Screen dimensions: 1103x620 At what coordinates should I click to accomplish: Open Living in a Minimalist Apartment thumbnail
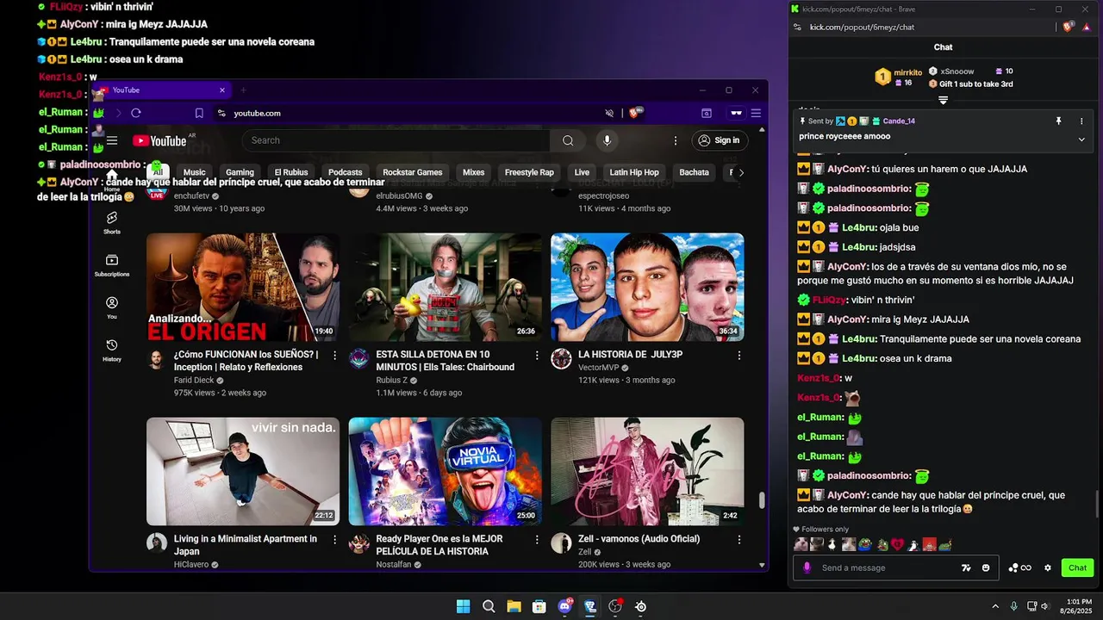tap(243, 472)
